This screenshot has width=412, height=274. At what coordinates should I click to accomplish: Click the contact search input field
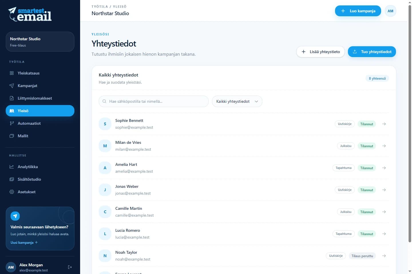(x=154, y=101)
